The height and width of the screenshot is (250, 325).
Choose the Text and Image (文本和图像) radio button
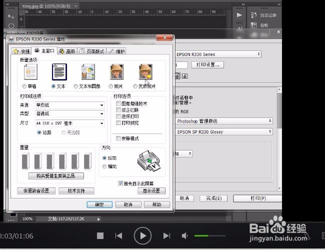click(75, 86)
